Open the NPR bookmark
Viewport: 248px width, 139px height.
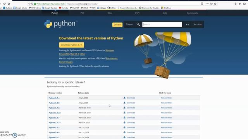pyautogui.click(x=93, y=8)
